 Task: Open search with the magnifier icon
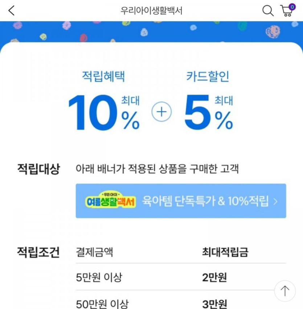click(268, 11)
